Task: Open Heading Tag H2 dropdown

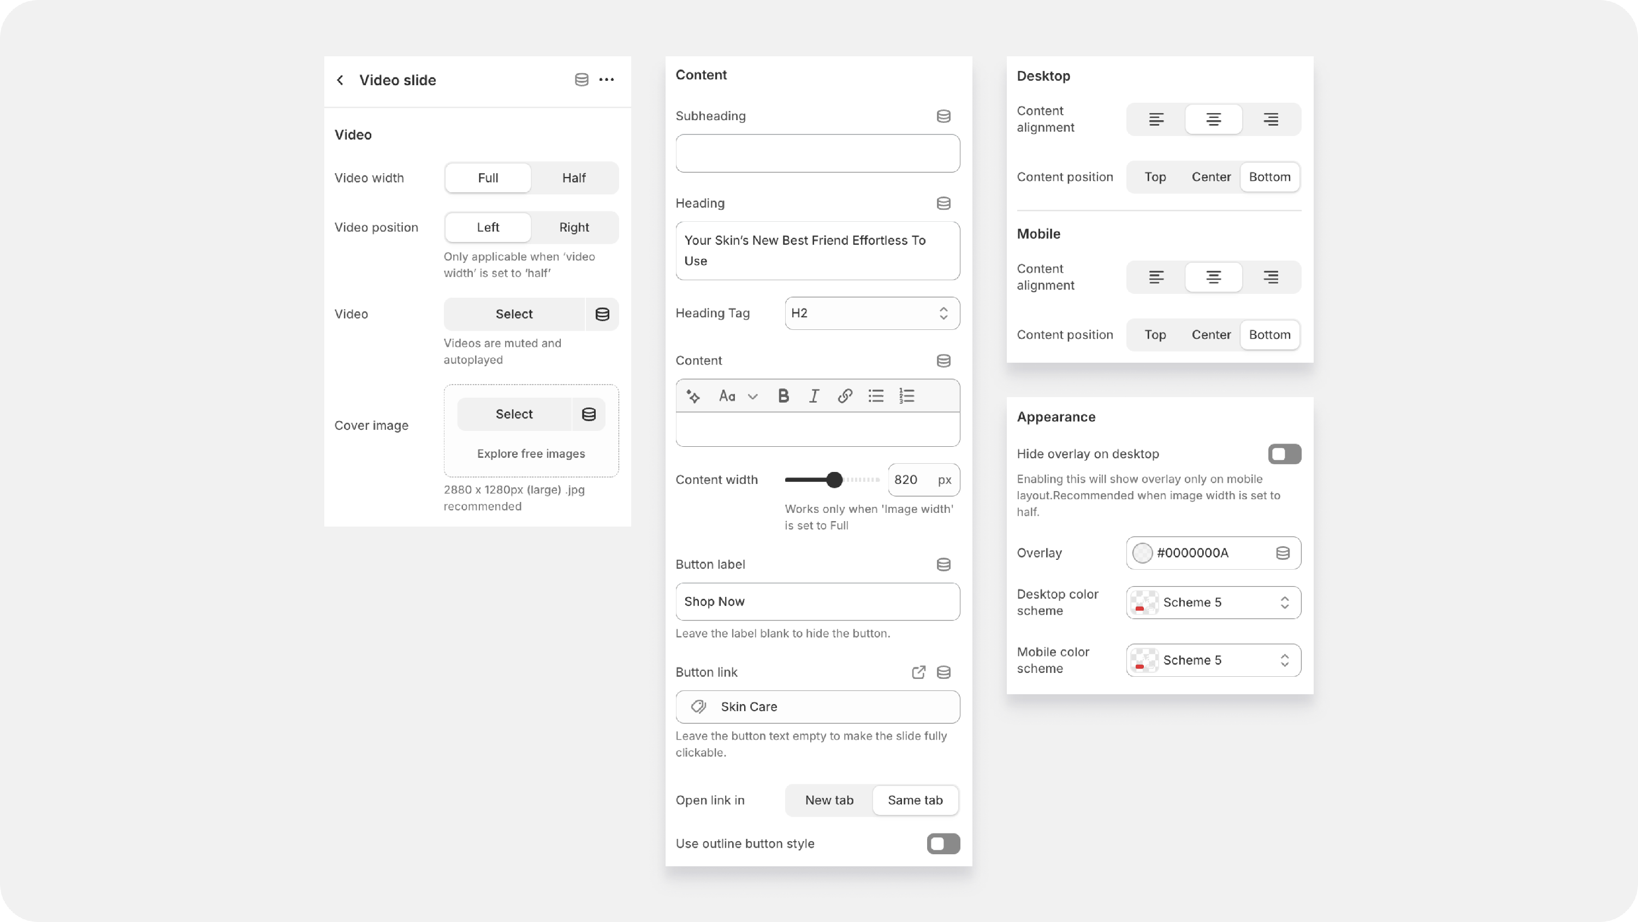Action: pos(872,313)
